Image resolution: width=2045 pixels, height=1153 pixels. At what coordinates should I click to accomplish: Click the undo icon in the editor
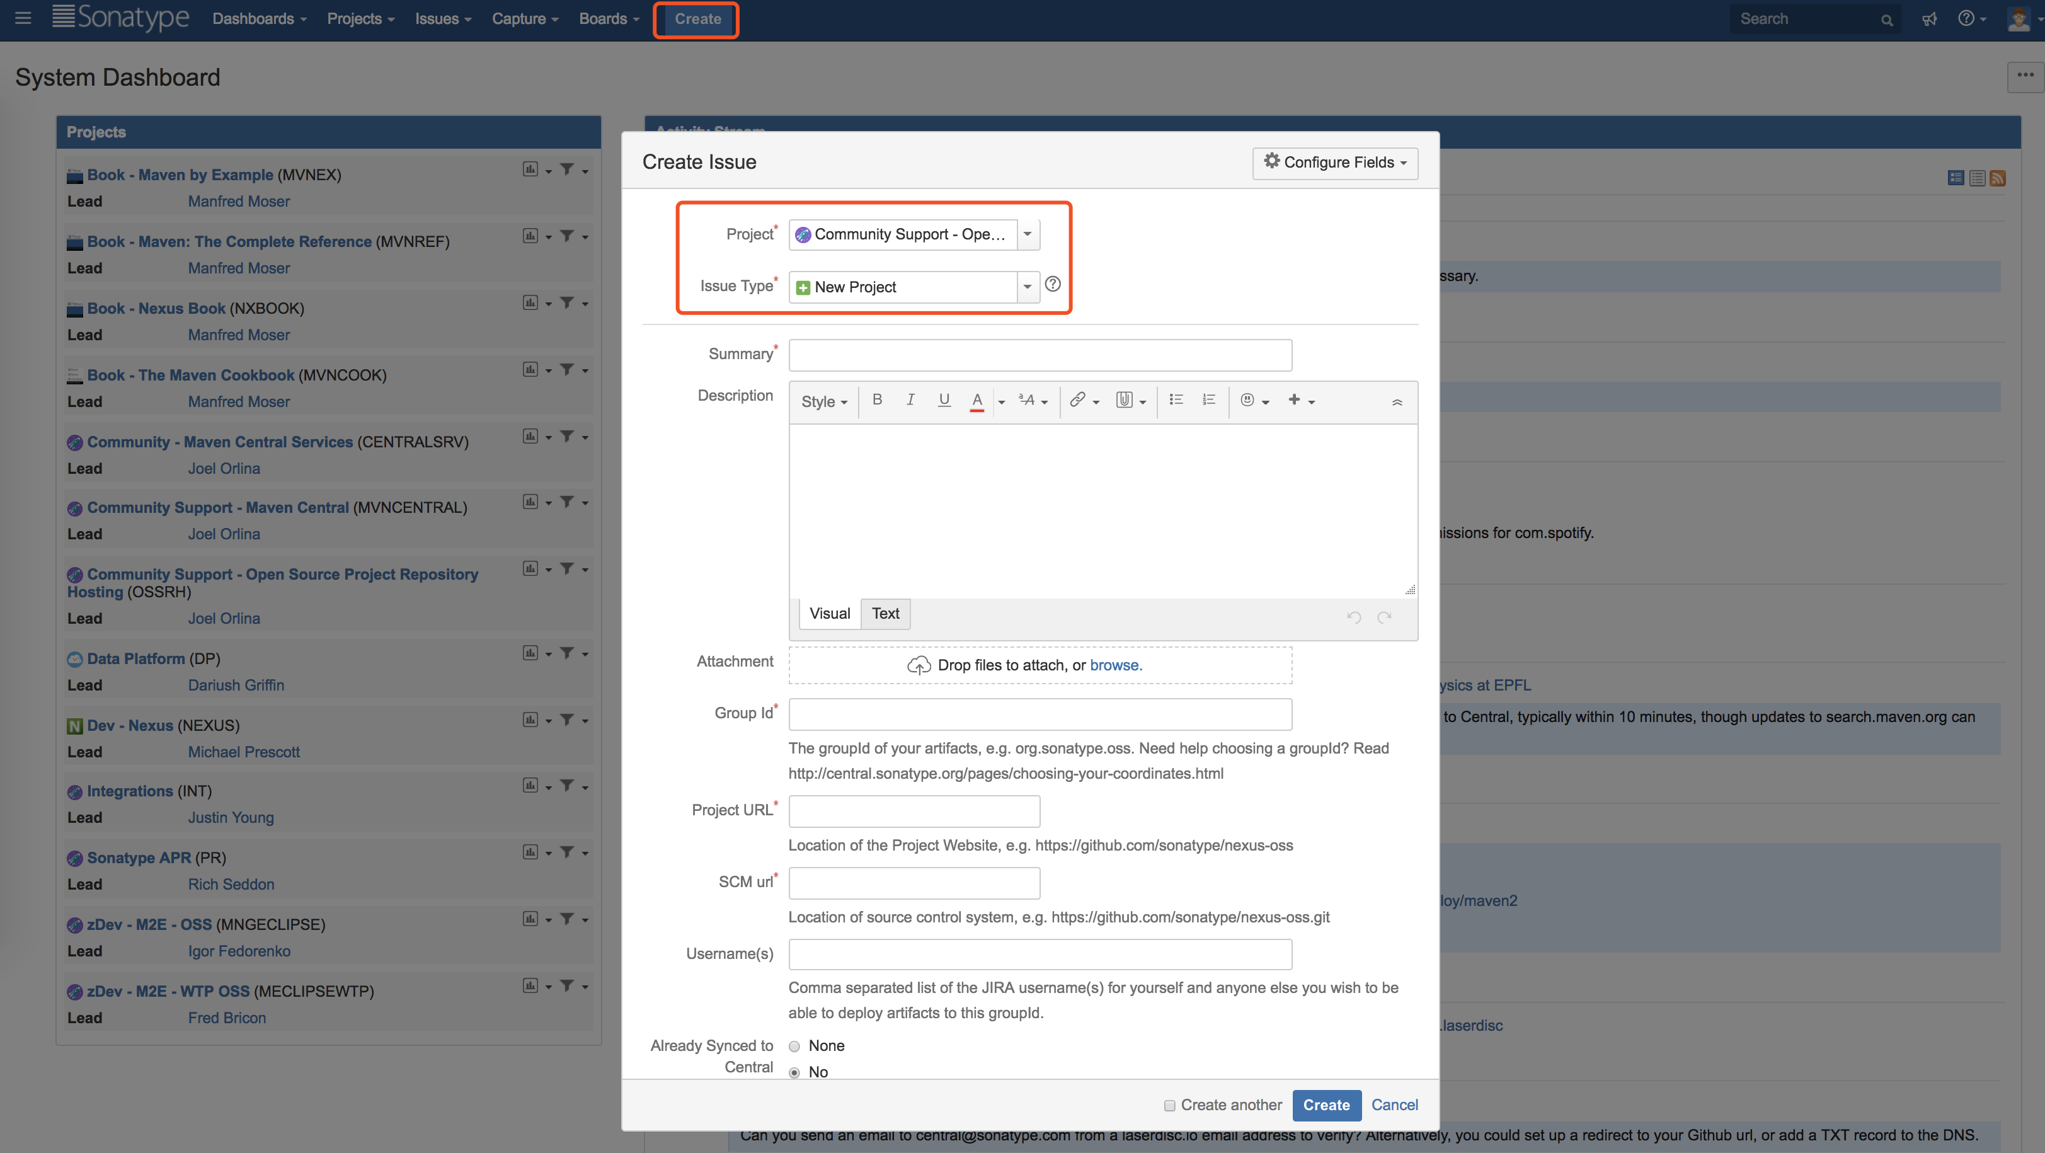pos(1355,617)
